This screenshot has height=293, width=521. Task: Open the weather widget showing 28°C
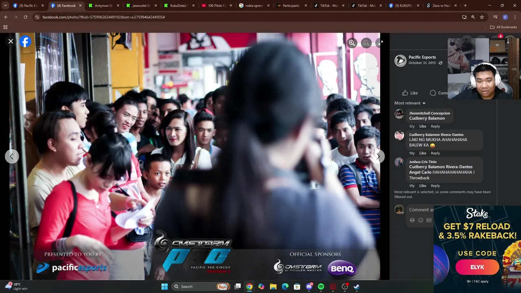pos(15,286)
